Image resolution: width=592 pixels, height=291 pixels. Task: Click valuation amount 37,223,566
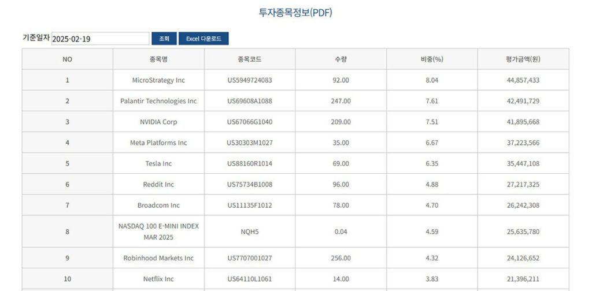point(523,143)
